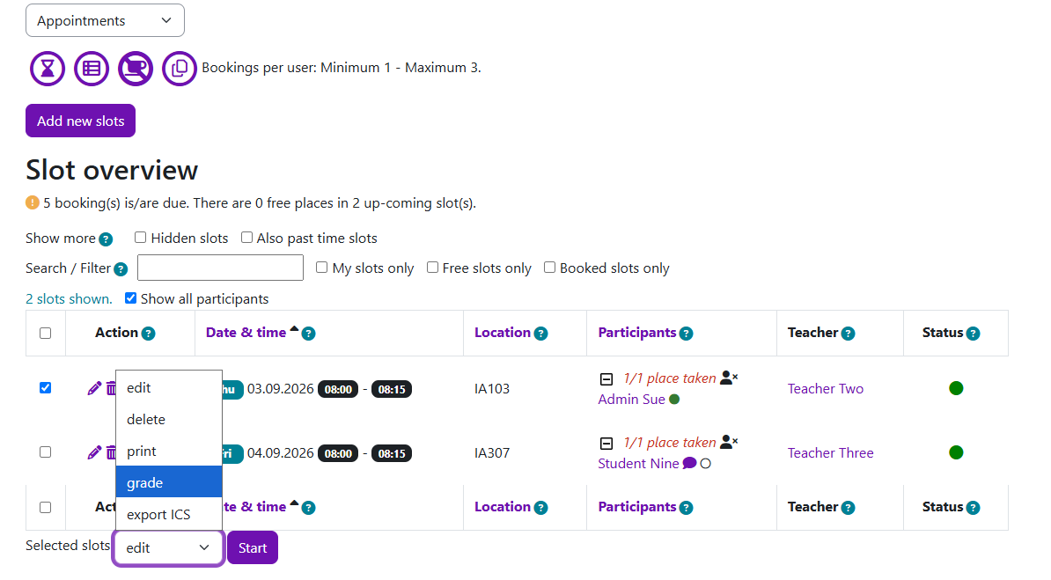Open the Appointments dropdown
The width and height of the screenshot is (1051, 580).
pyautogui.click(x=106, y=21)
